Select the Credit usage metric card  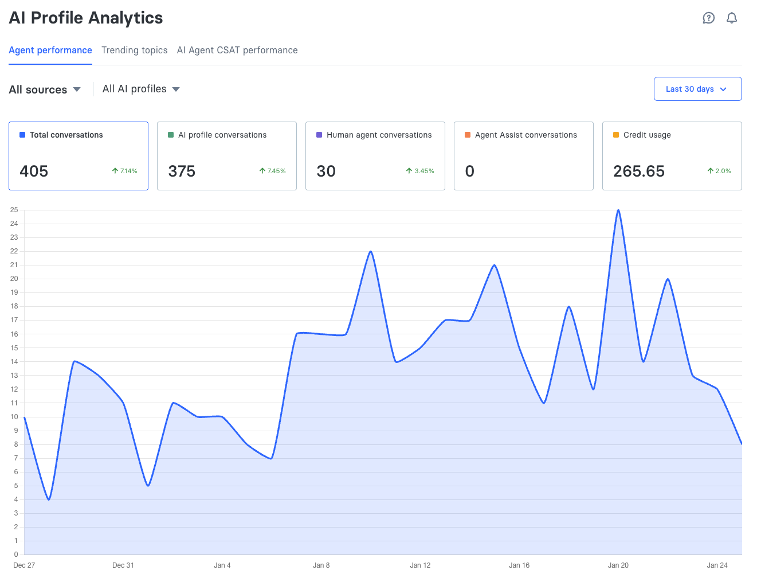(672, 155)
